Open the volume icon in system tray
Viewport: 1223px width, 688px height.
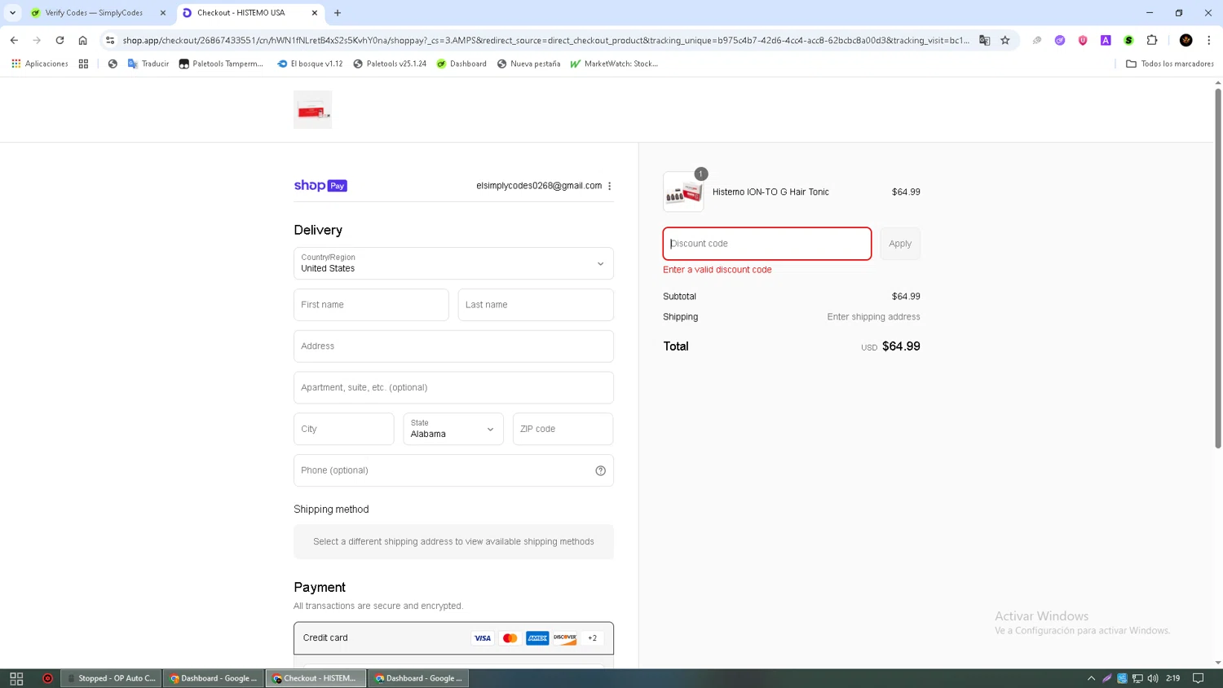[1153, 678]
